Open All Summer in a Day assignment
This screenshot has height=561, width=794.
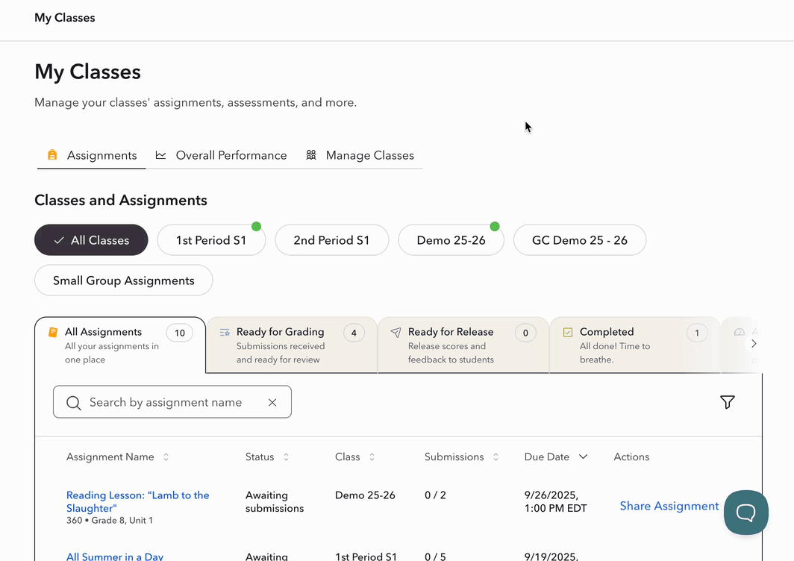coord(115,557)
